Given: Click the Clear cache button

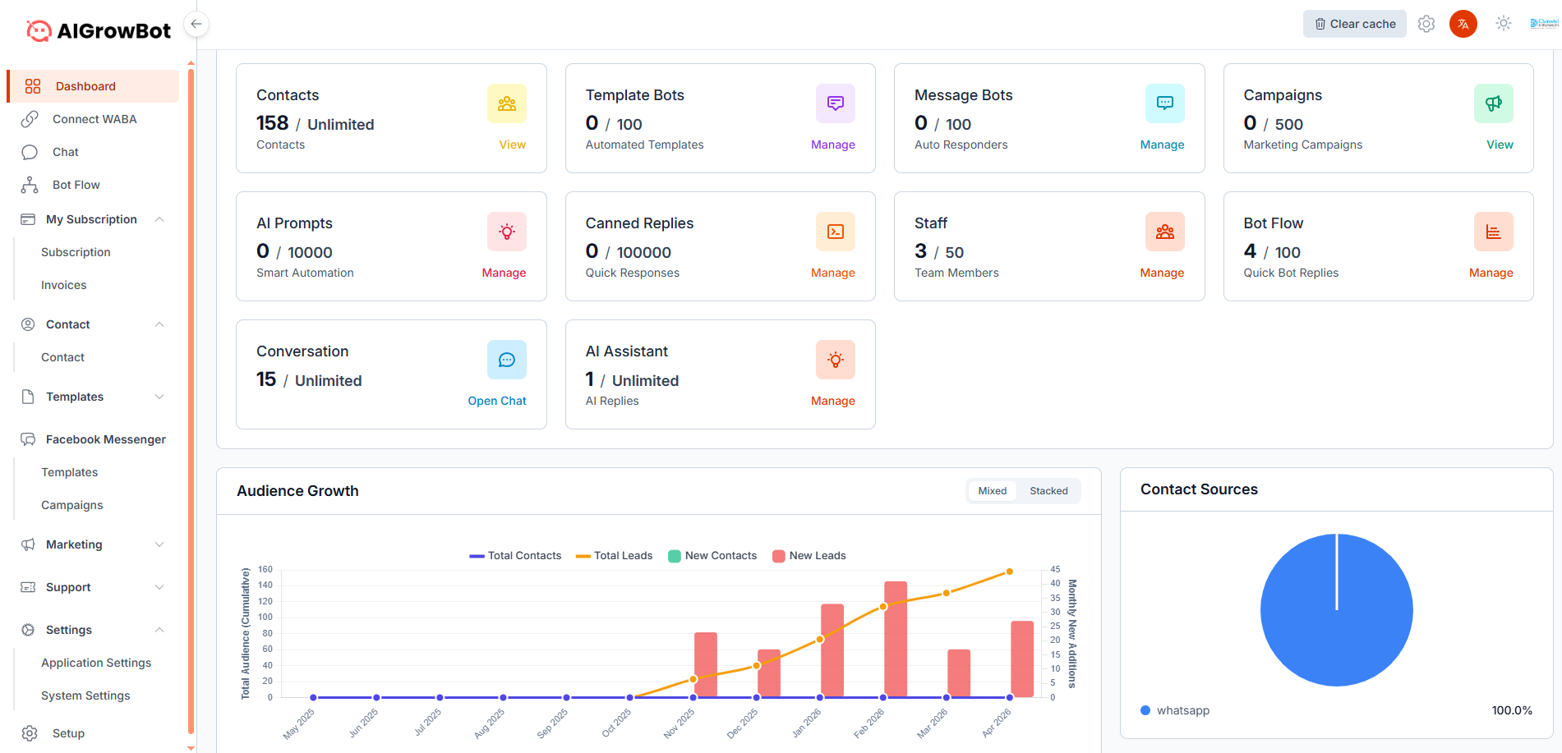Looking at the screenshot, I should tap(1354, 24).
